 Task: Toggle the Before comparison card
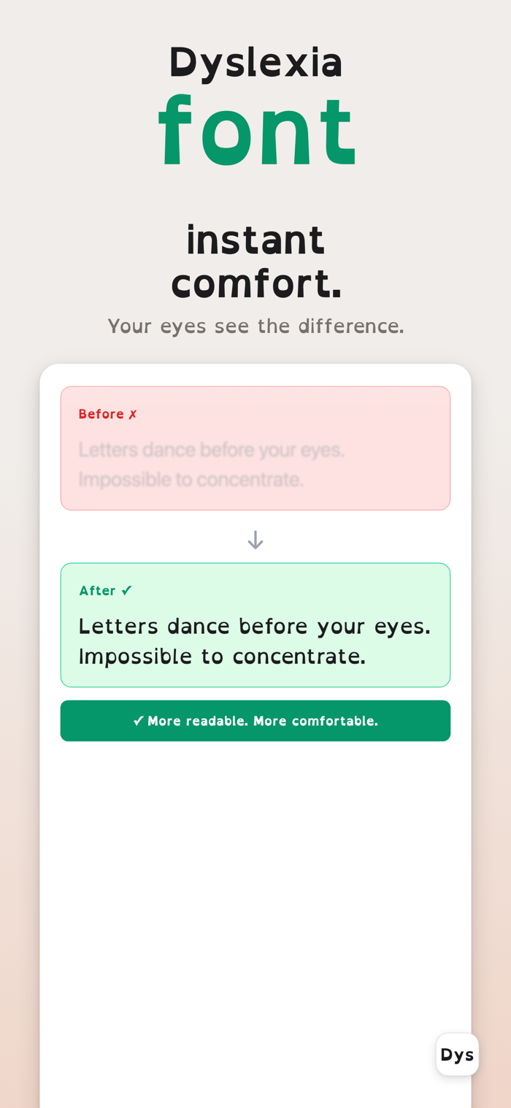tap(255, 448)
